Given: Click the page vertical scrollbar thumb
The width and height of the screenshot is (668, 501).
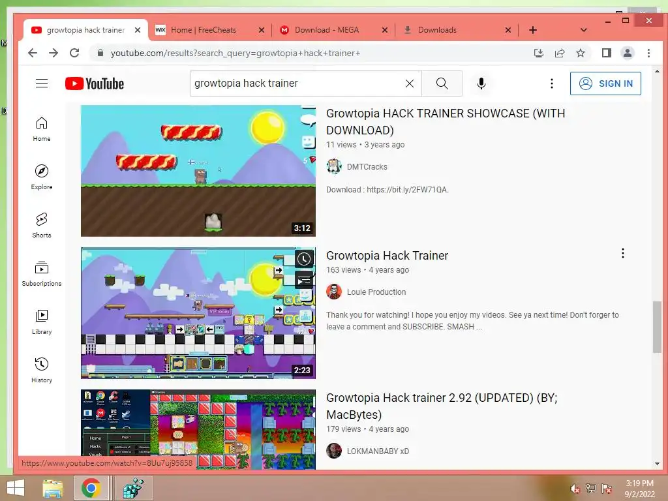Looking at the screenshot, I should coord(657,327).
